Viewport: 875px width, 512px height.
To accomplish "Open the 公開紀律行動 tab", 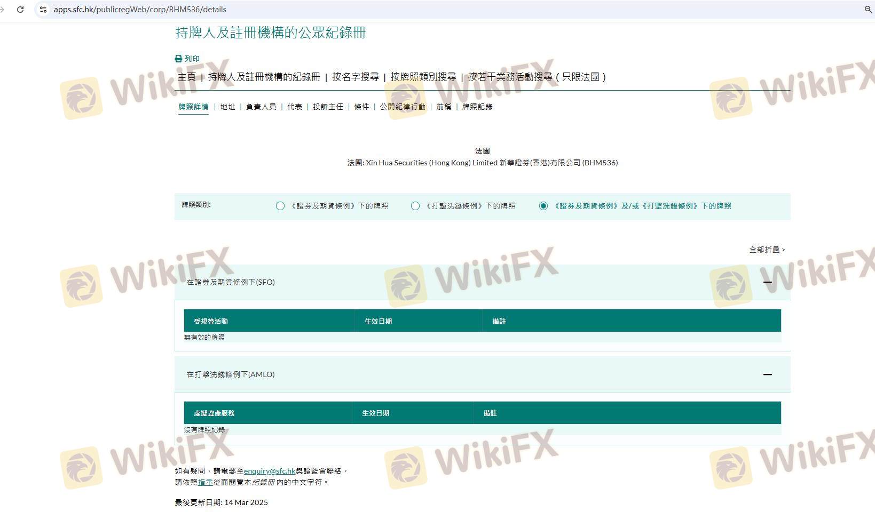I will pyautogui.click(x=403, y=107).
